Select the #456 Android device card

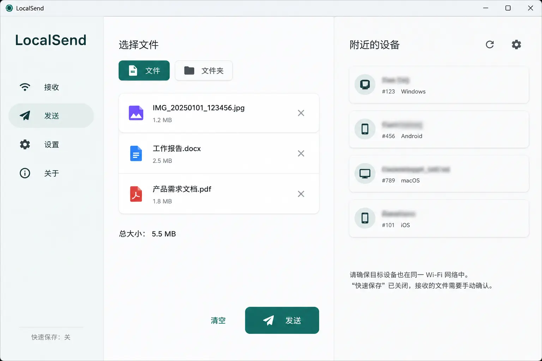coord(439,129)
